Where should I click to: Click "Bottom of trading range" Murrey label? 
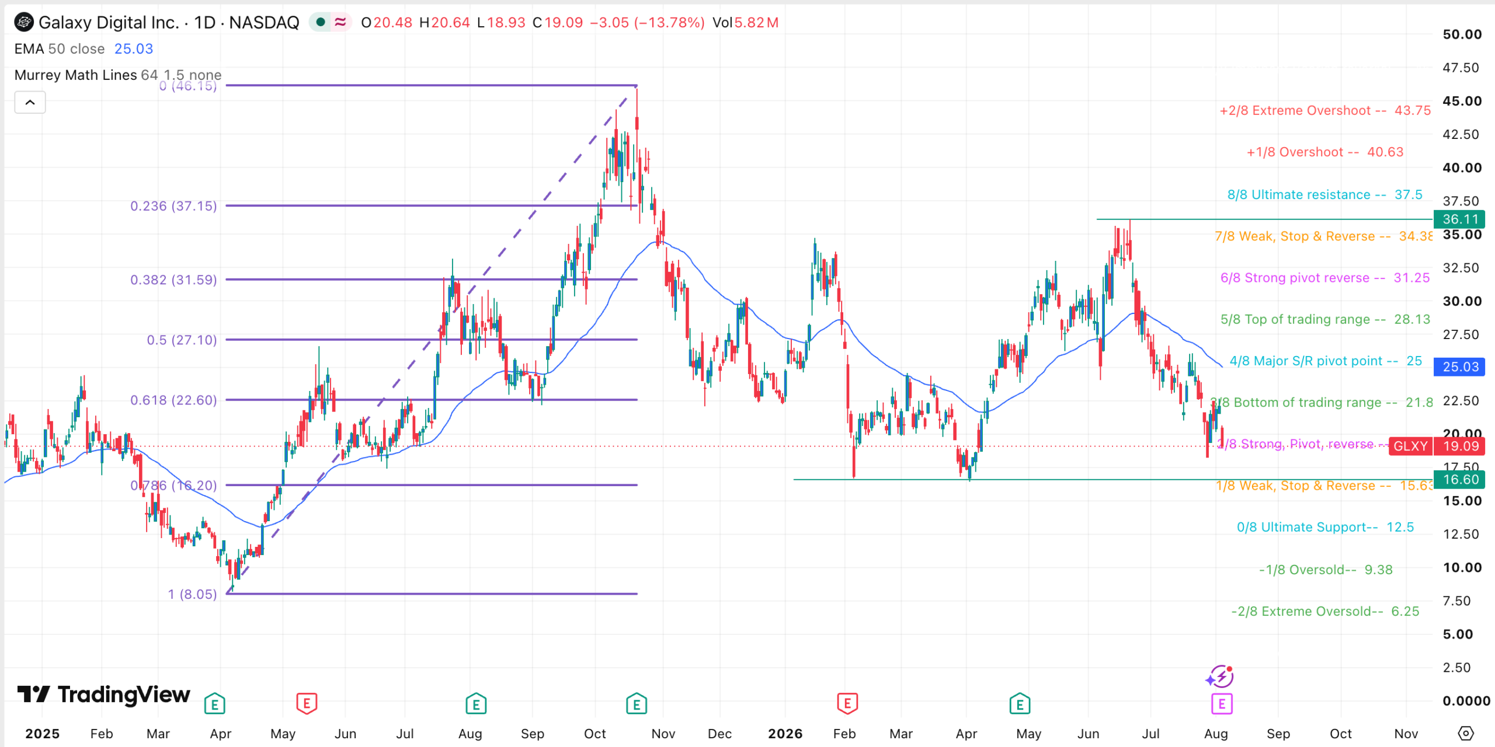[1322, 403]
